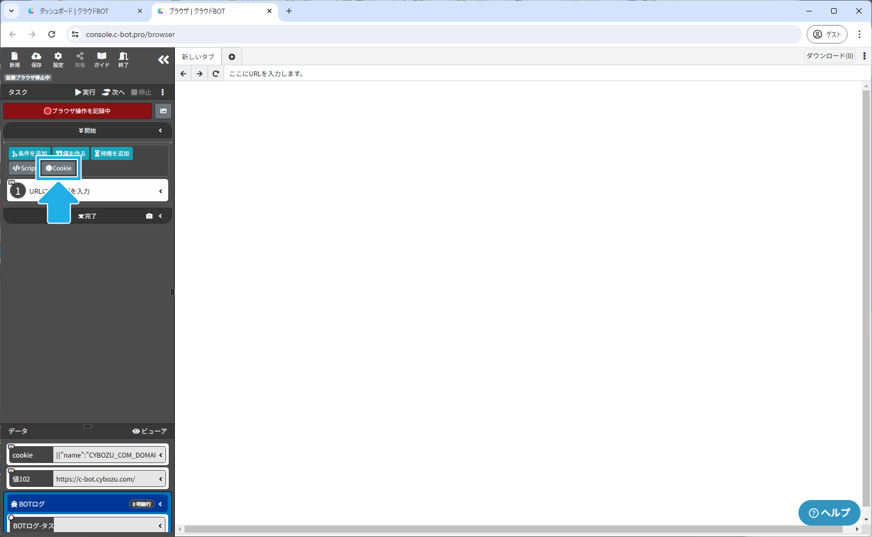The width and height of the screenshot is (872, 537).
Task: Expand the 開始 step chevron
Action: point(161,131)
